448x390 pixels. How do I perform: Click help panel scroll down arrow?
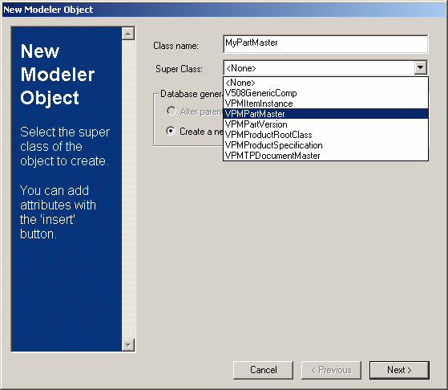point(128,344)
